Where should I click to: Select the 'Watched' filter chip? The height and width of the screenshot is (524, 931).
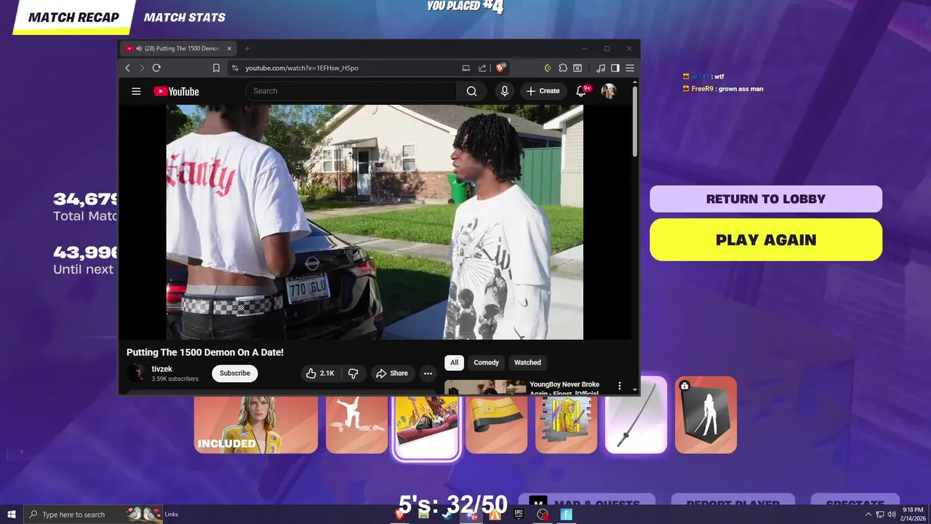pos(527,362)
